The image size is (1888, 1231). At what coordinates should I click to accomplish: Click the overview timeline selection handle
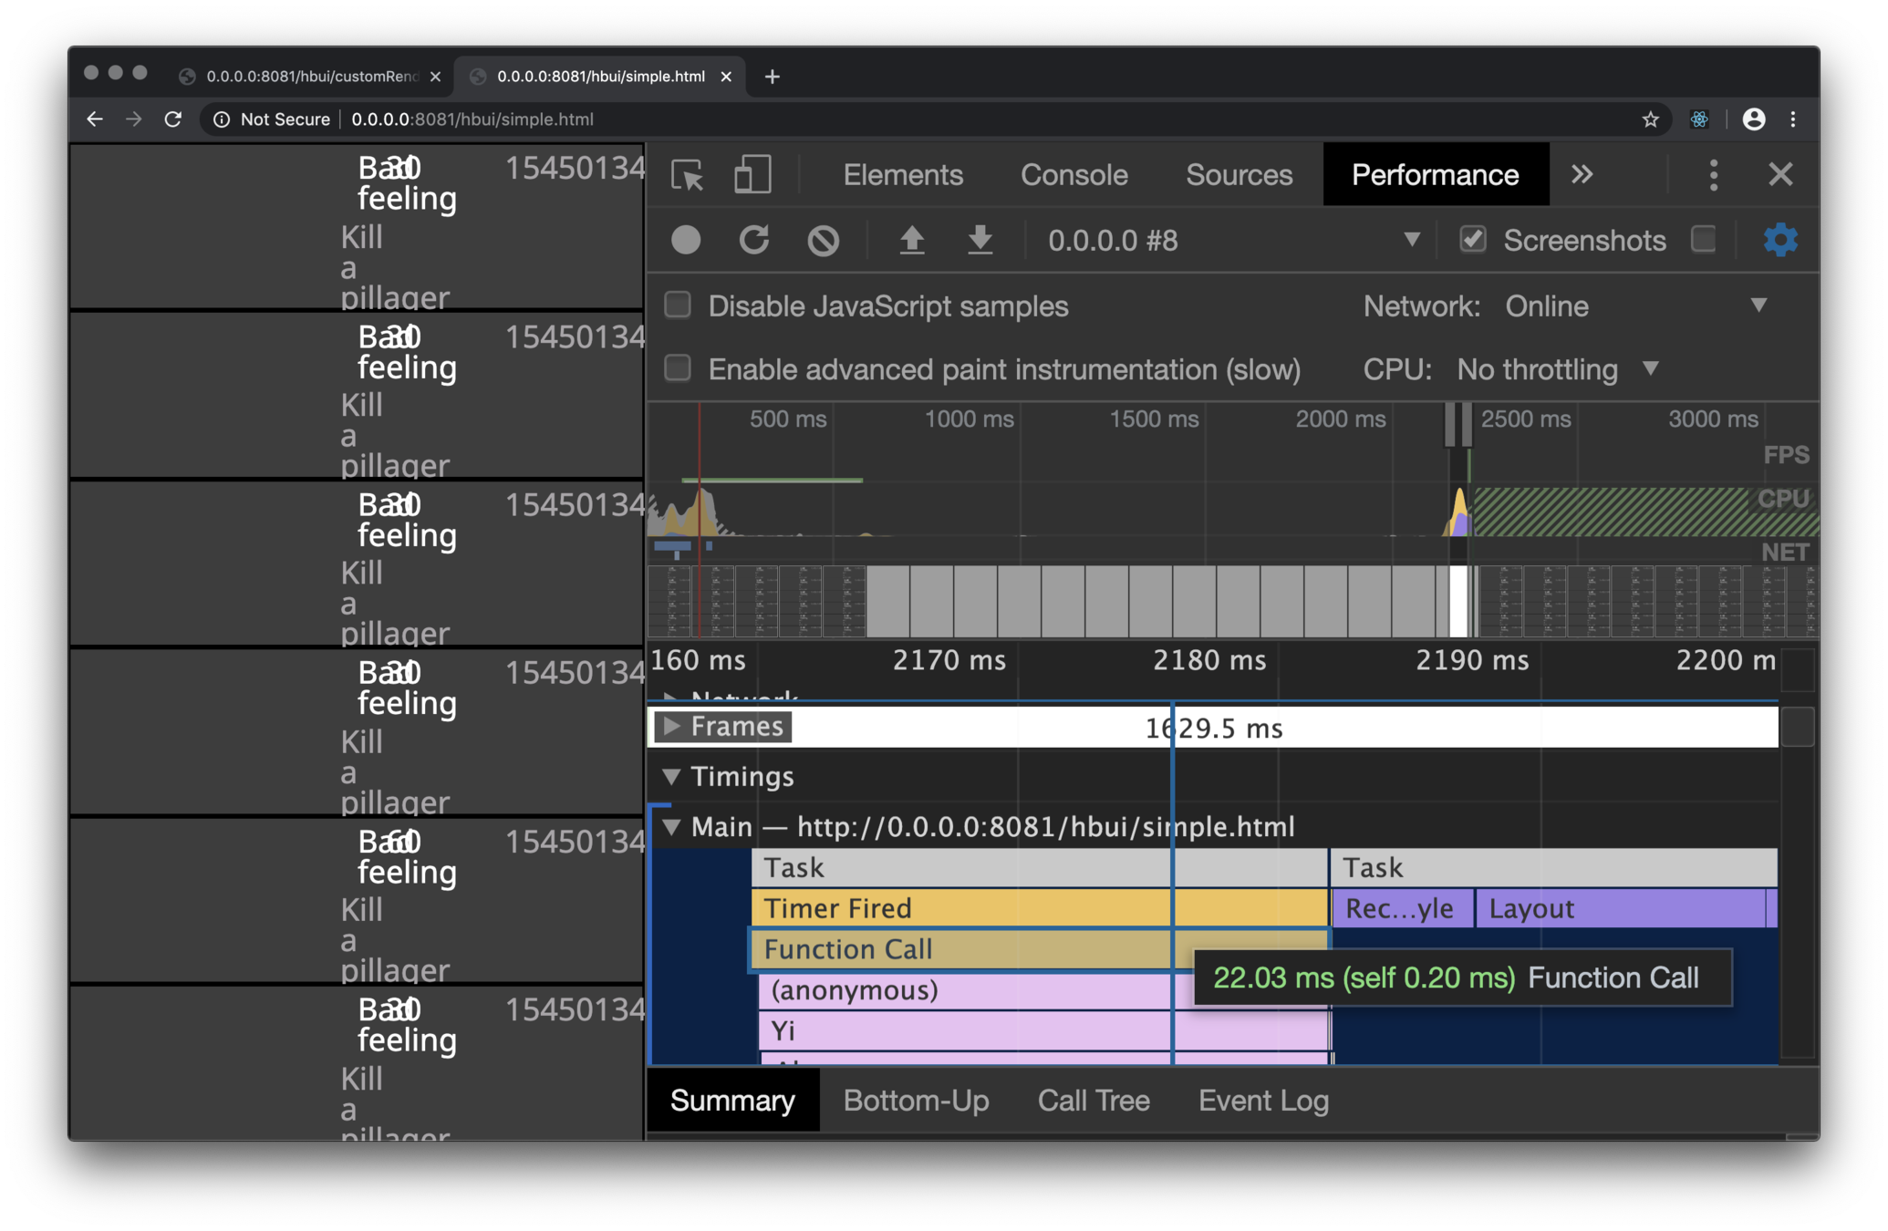(x=1450, y=424)
